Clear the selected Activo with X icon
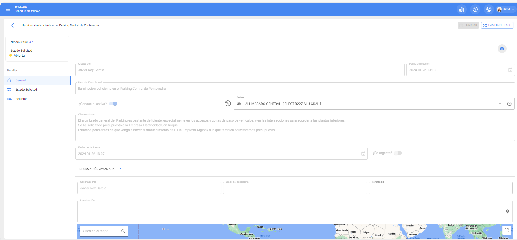 click(509, 104)
